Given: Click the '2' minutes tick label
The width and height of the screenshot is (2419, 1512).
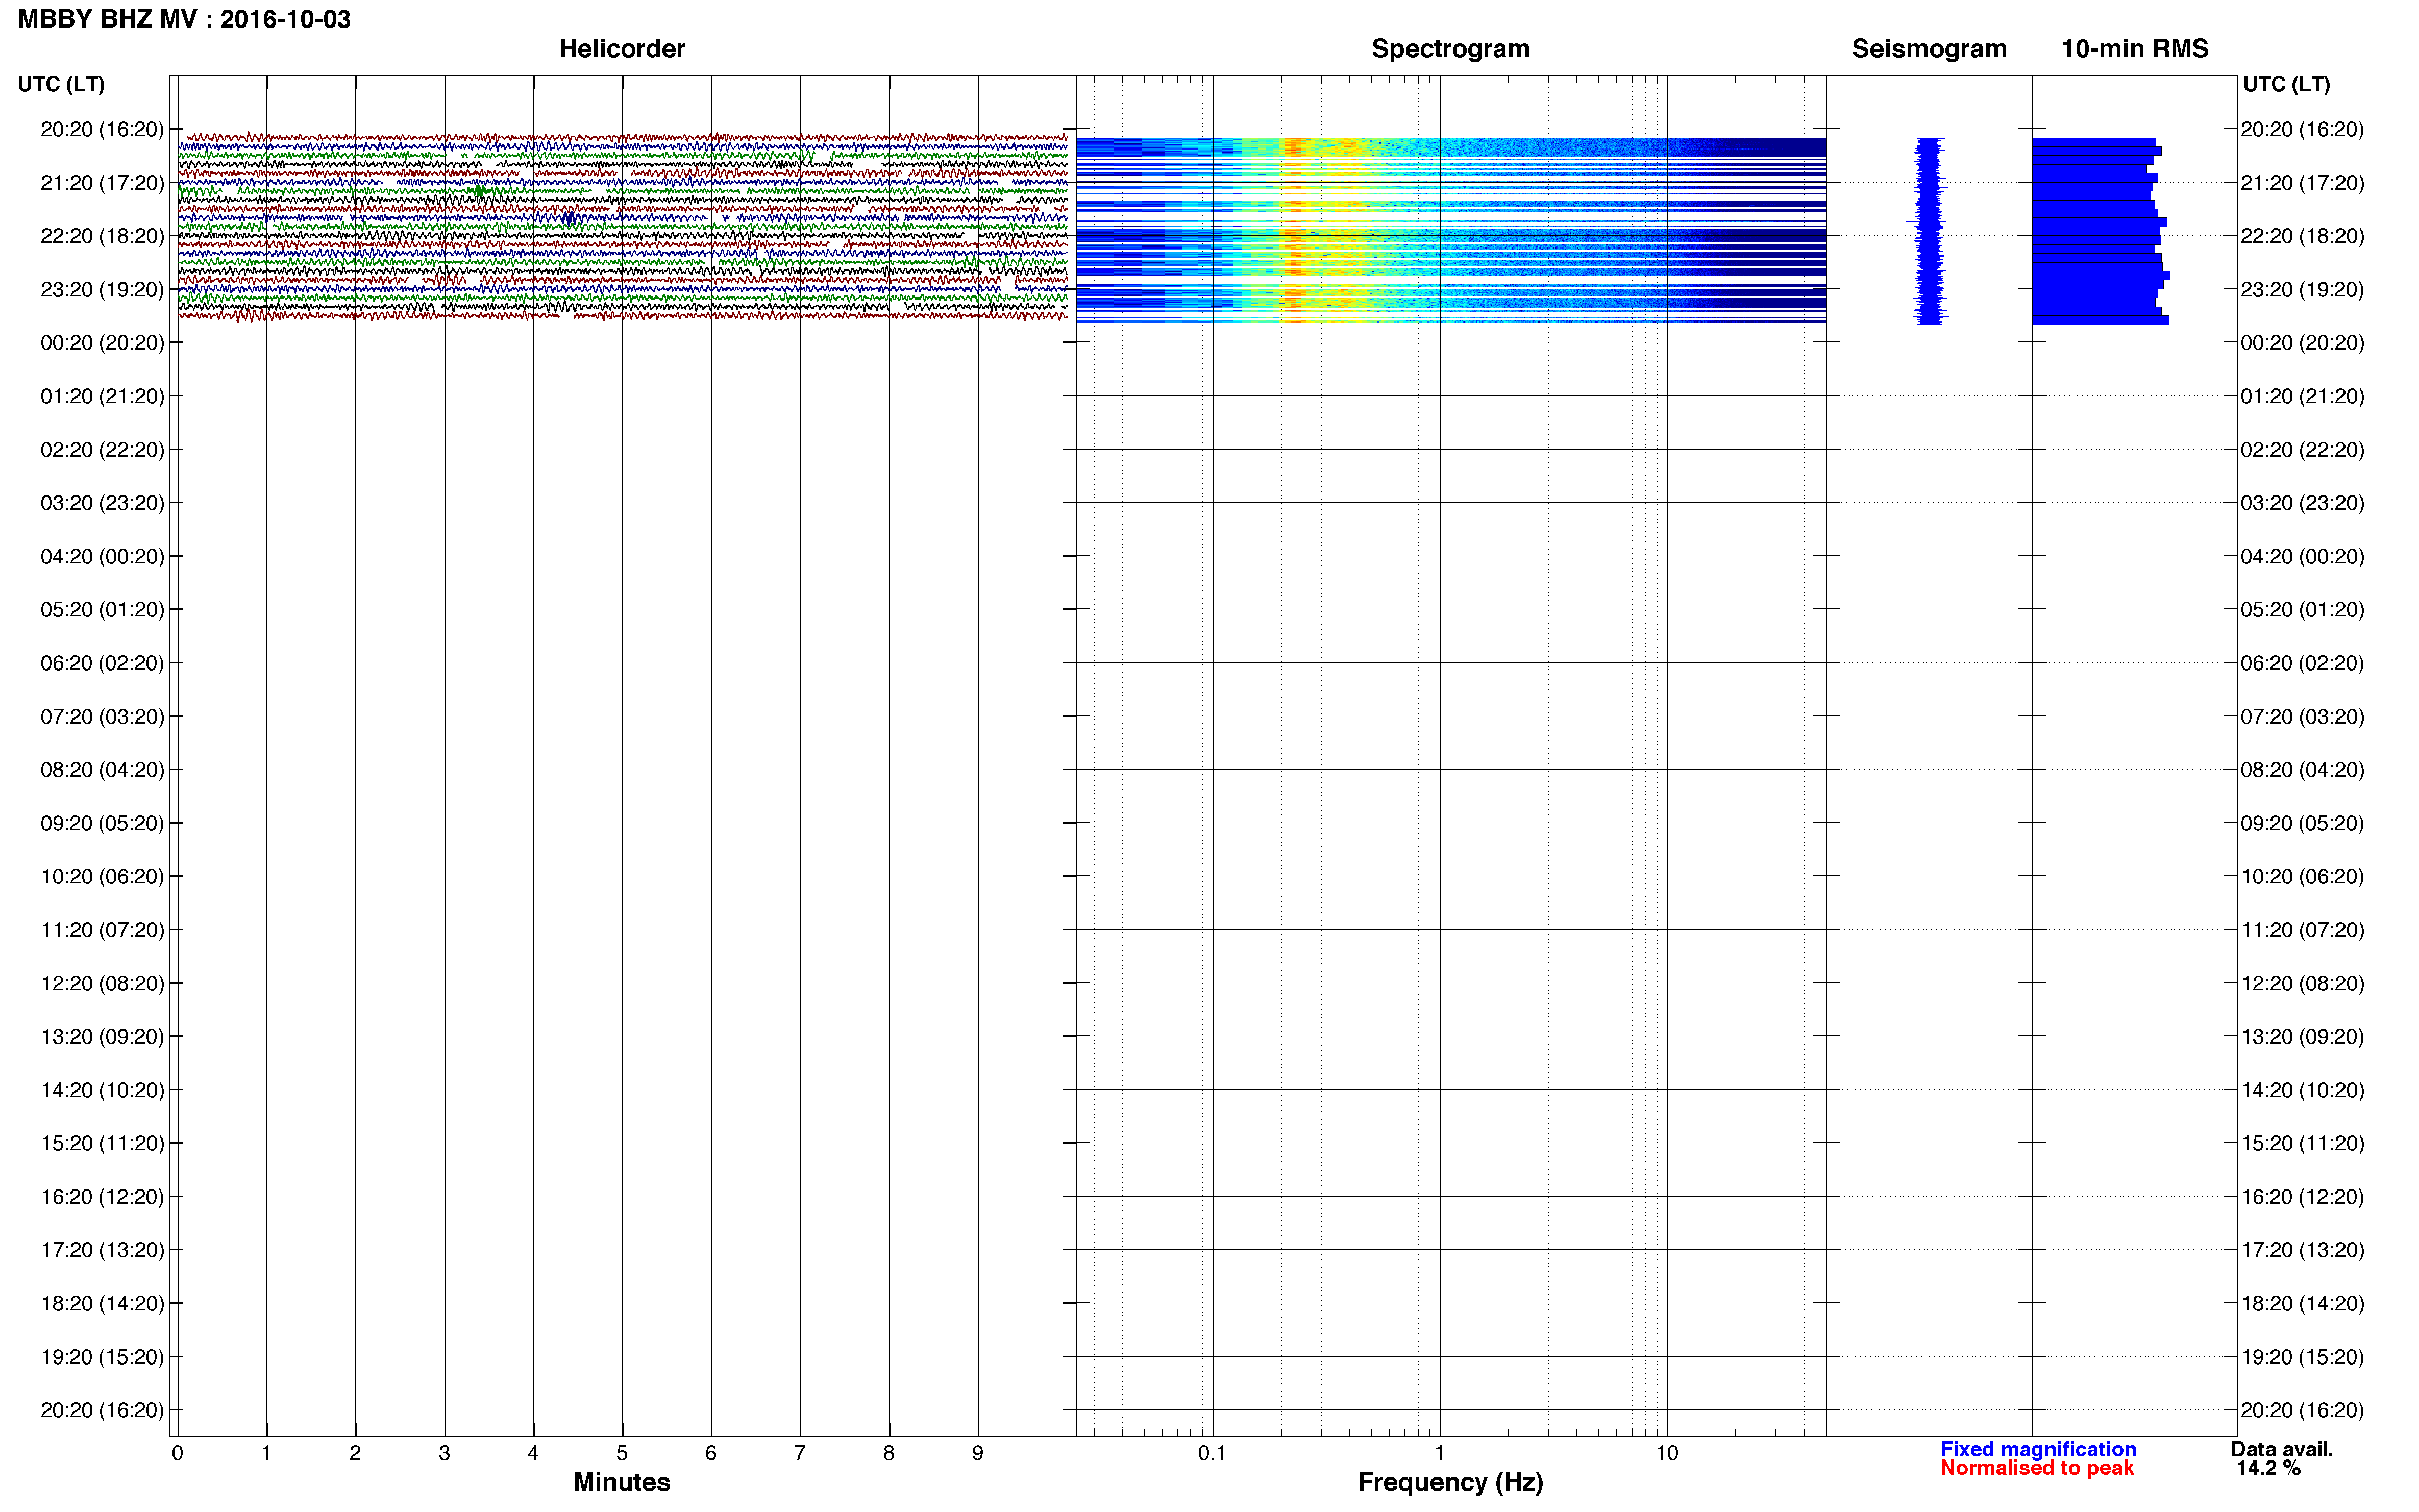Looking at the screenshot, I should click(x=355, y=1453).
